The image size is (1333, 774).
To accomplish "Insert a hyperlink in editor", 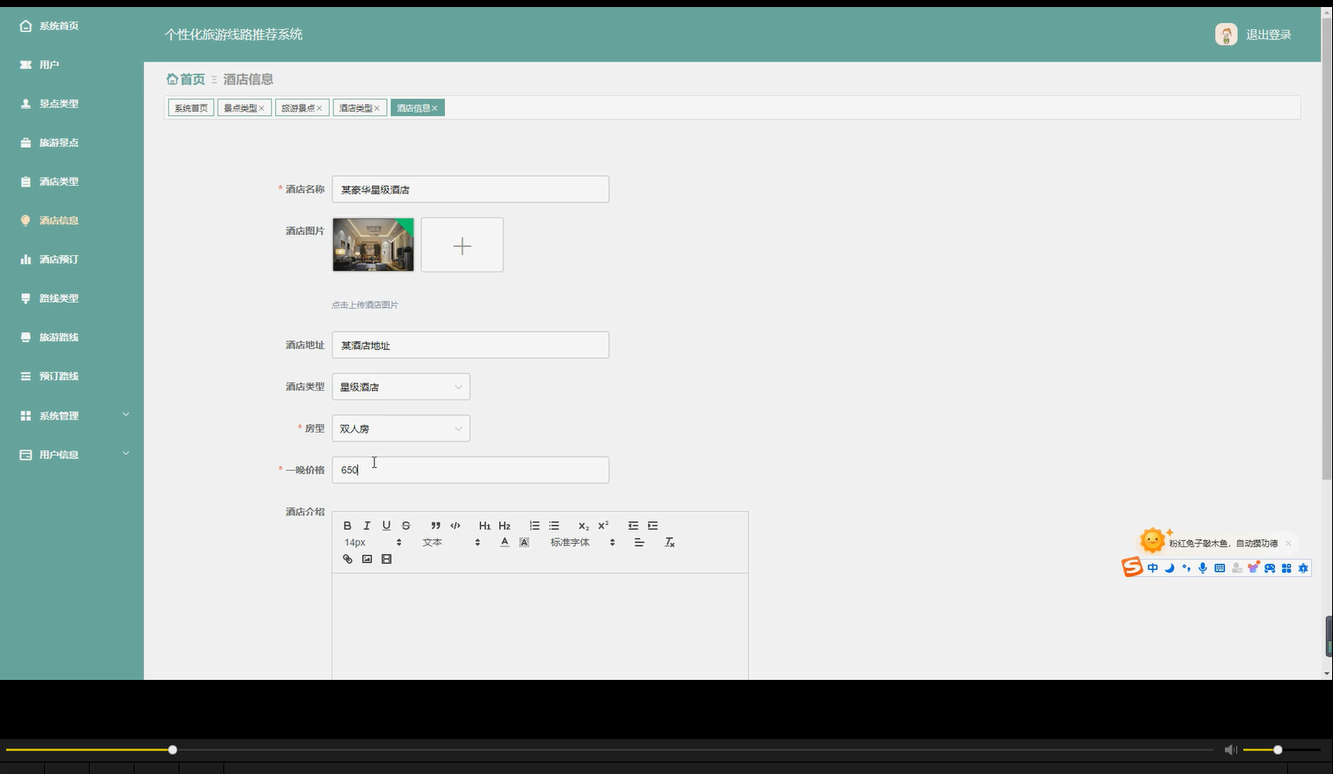I will 347,559.
